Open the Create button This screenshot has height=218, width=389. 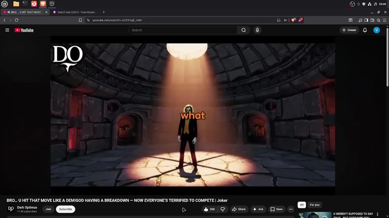(349, 30)
